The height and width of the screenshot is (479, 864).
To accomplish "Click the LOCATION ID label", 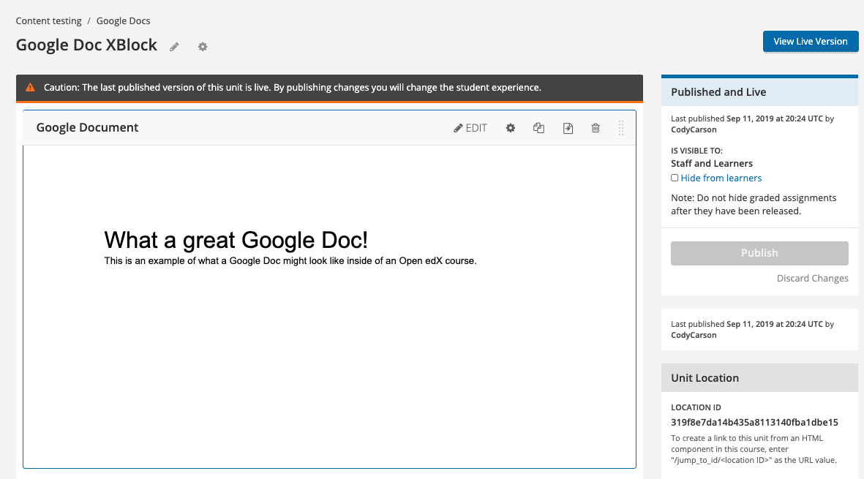I will (696, 407).
